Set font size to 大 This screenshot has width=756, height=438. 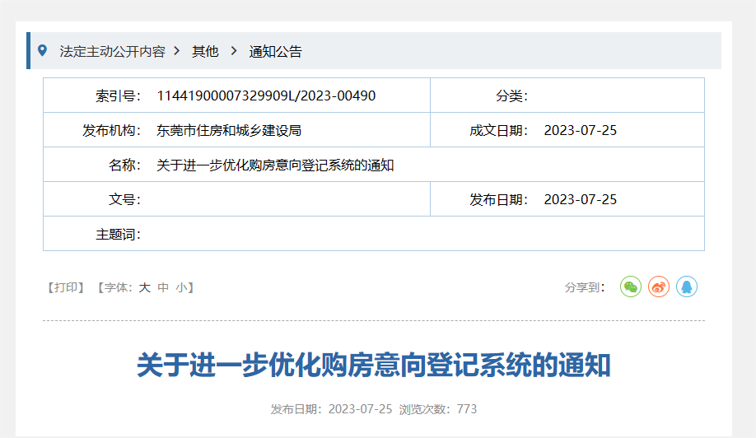pyautogui.click(x=144, y=287)
